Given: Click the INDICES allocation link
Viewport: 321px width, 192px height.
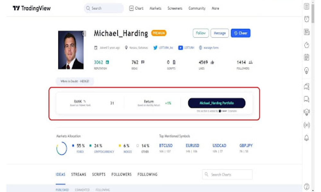Looking at the screenshot, I should [x=127, y=152].
